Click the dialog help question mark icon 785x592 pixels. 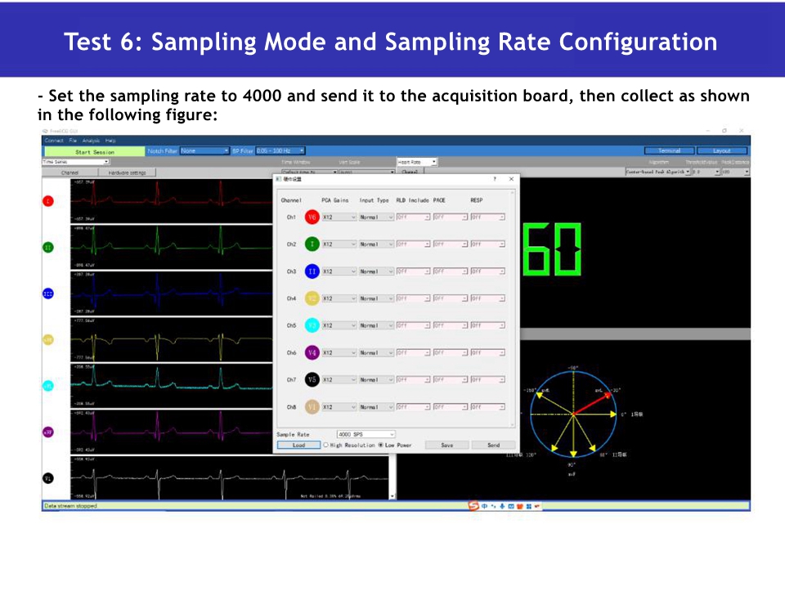pyautogui.click(x=495, y=178)
